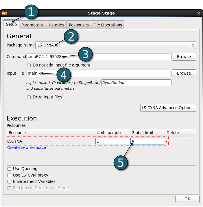The width and height of the screenshot is (203, 207).
Task: Delete the LSDYNA resource row
Action: coord(166,141)
